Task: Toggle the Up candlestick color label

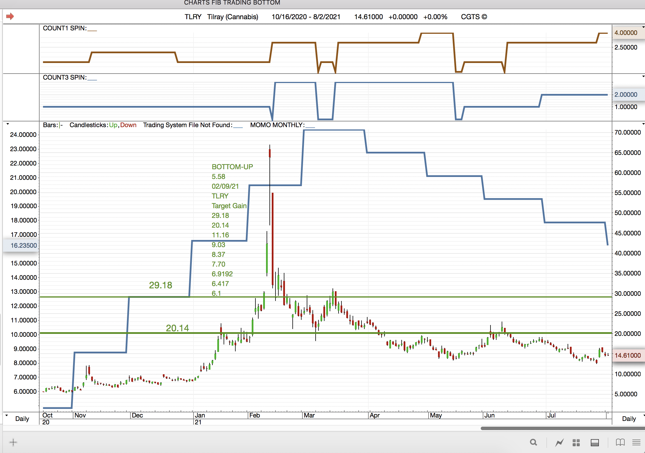Action: pyautogui.click(x=113, y=125)
